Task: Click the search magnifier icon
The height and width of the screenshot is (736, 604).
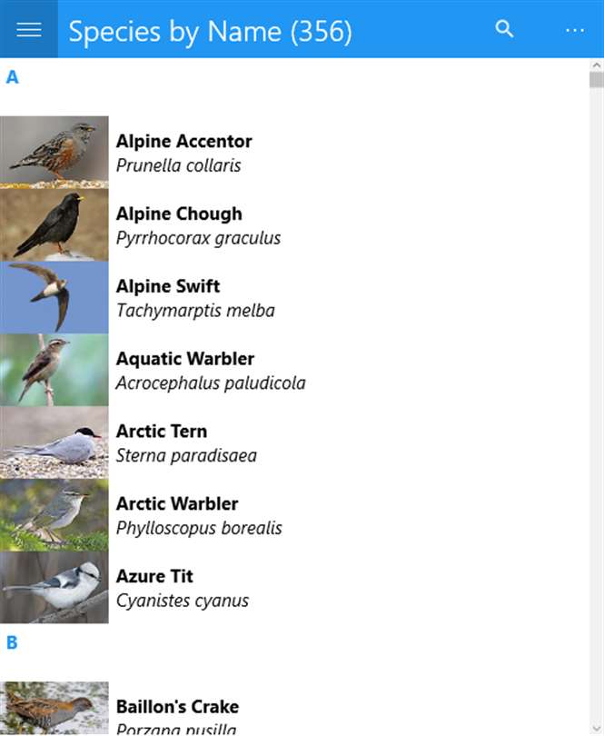Action: tap(504, 29)
